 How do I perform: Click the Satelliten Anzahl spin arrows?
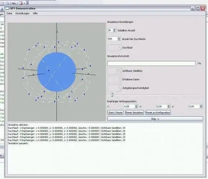114,30
